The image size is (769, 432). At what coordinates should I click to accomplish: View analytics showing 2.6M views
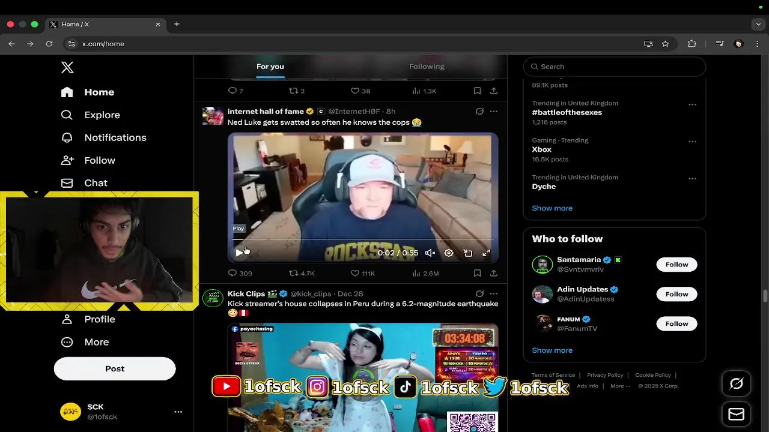click(425, 273)
